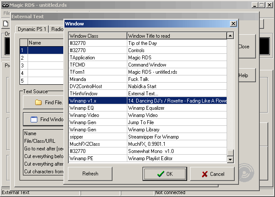Select the TForm1 Magic RDS - untitled.rds row

point(148,72)
